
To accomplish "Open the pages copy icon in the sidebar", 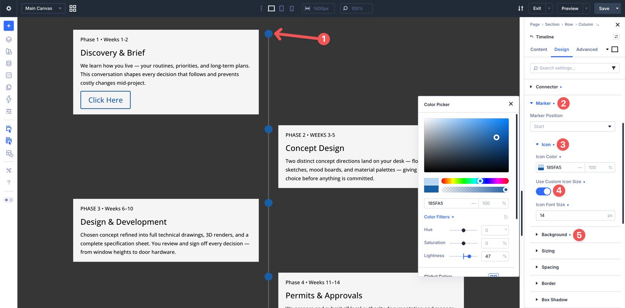I will (9, 87).
